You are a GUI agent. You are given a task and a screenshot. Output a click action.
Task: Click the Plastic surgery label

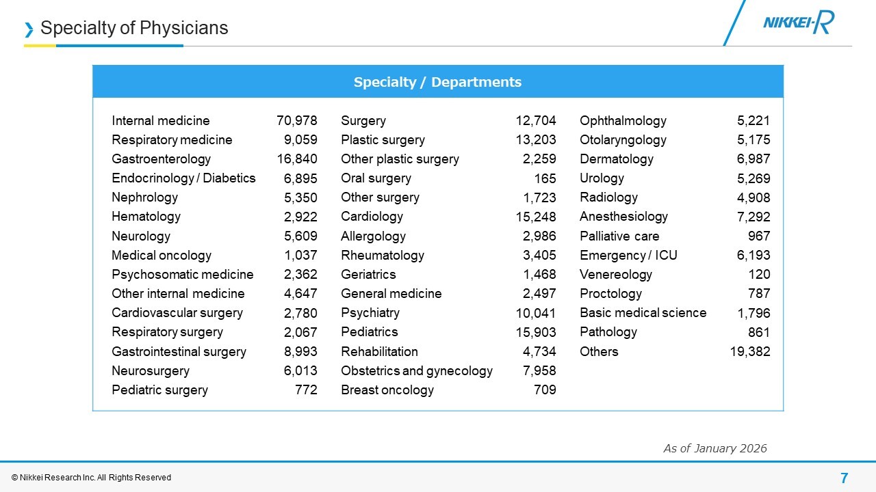pyautogui.click(x=383, y=140)
